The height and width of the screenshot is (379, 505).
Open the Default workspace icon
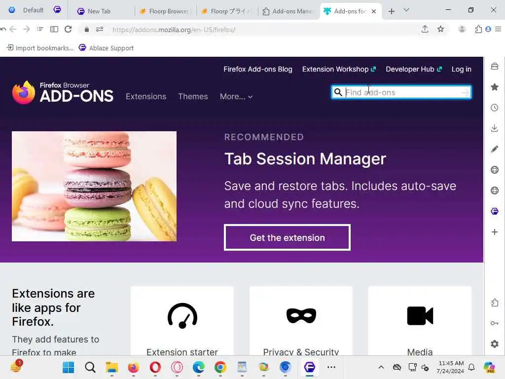(12, 10)
